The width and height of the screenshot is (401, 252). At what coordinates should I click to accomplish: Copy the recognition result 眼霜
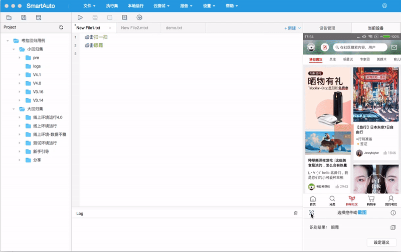click(x=393, y=227)
